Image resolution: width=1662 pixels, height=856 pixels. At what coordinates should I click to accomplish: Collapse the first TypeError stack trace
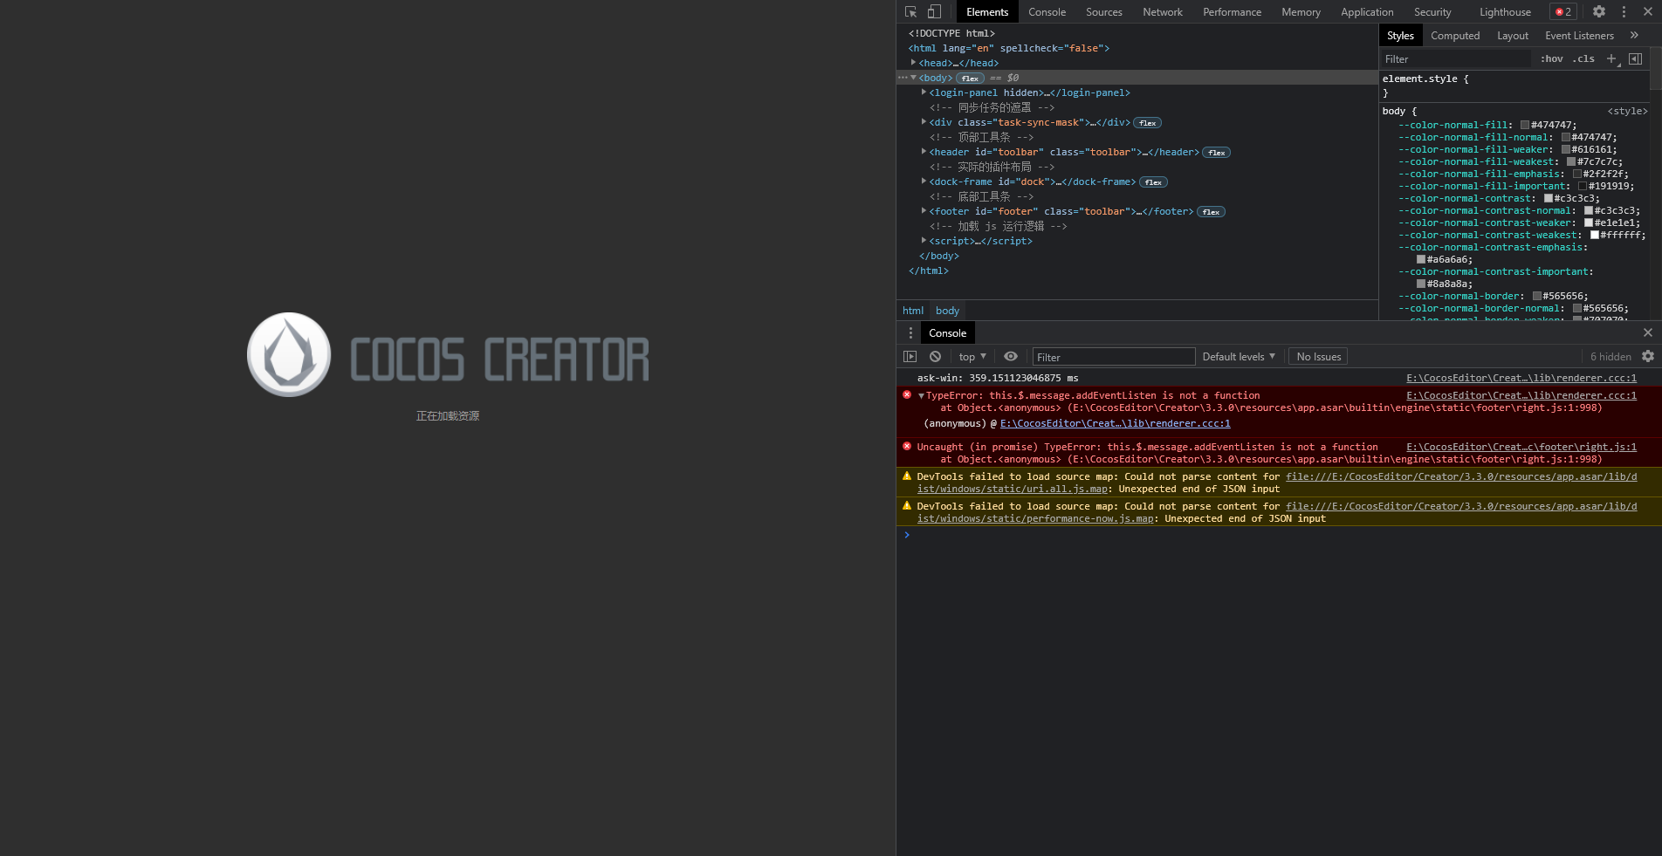[x=921, y=396]
